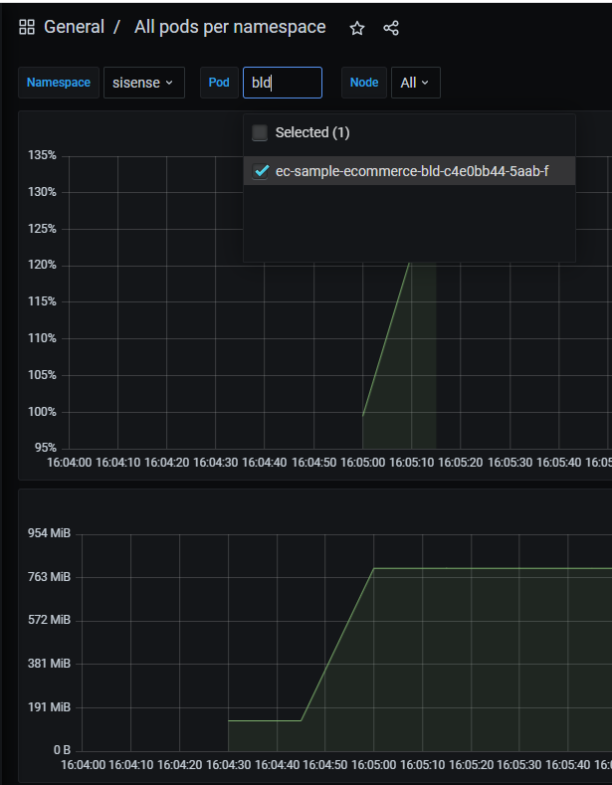Toggle the 'Selected (1)' checkbox
Screen dimensions: 612x785
point(260,132)
